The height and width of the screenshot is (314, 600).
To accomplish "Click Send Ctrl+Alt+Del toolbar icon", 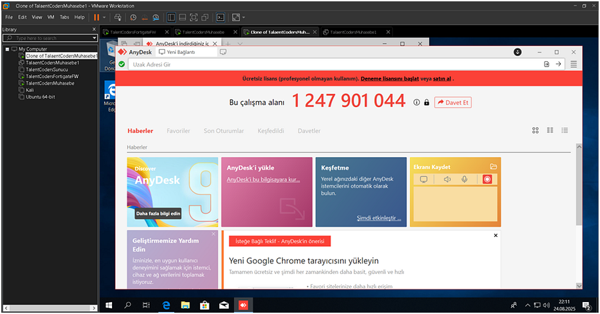I will pyautogui.click(x=117, y=17).
